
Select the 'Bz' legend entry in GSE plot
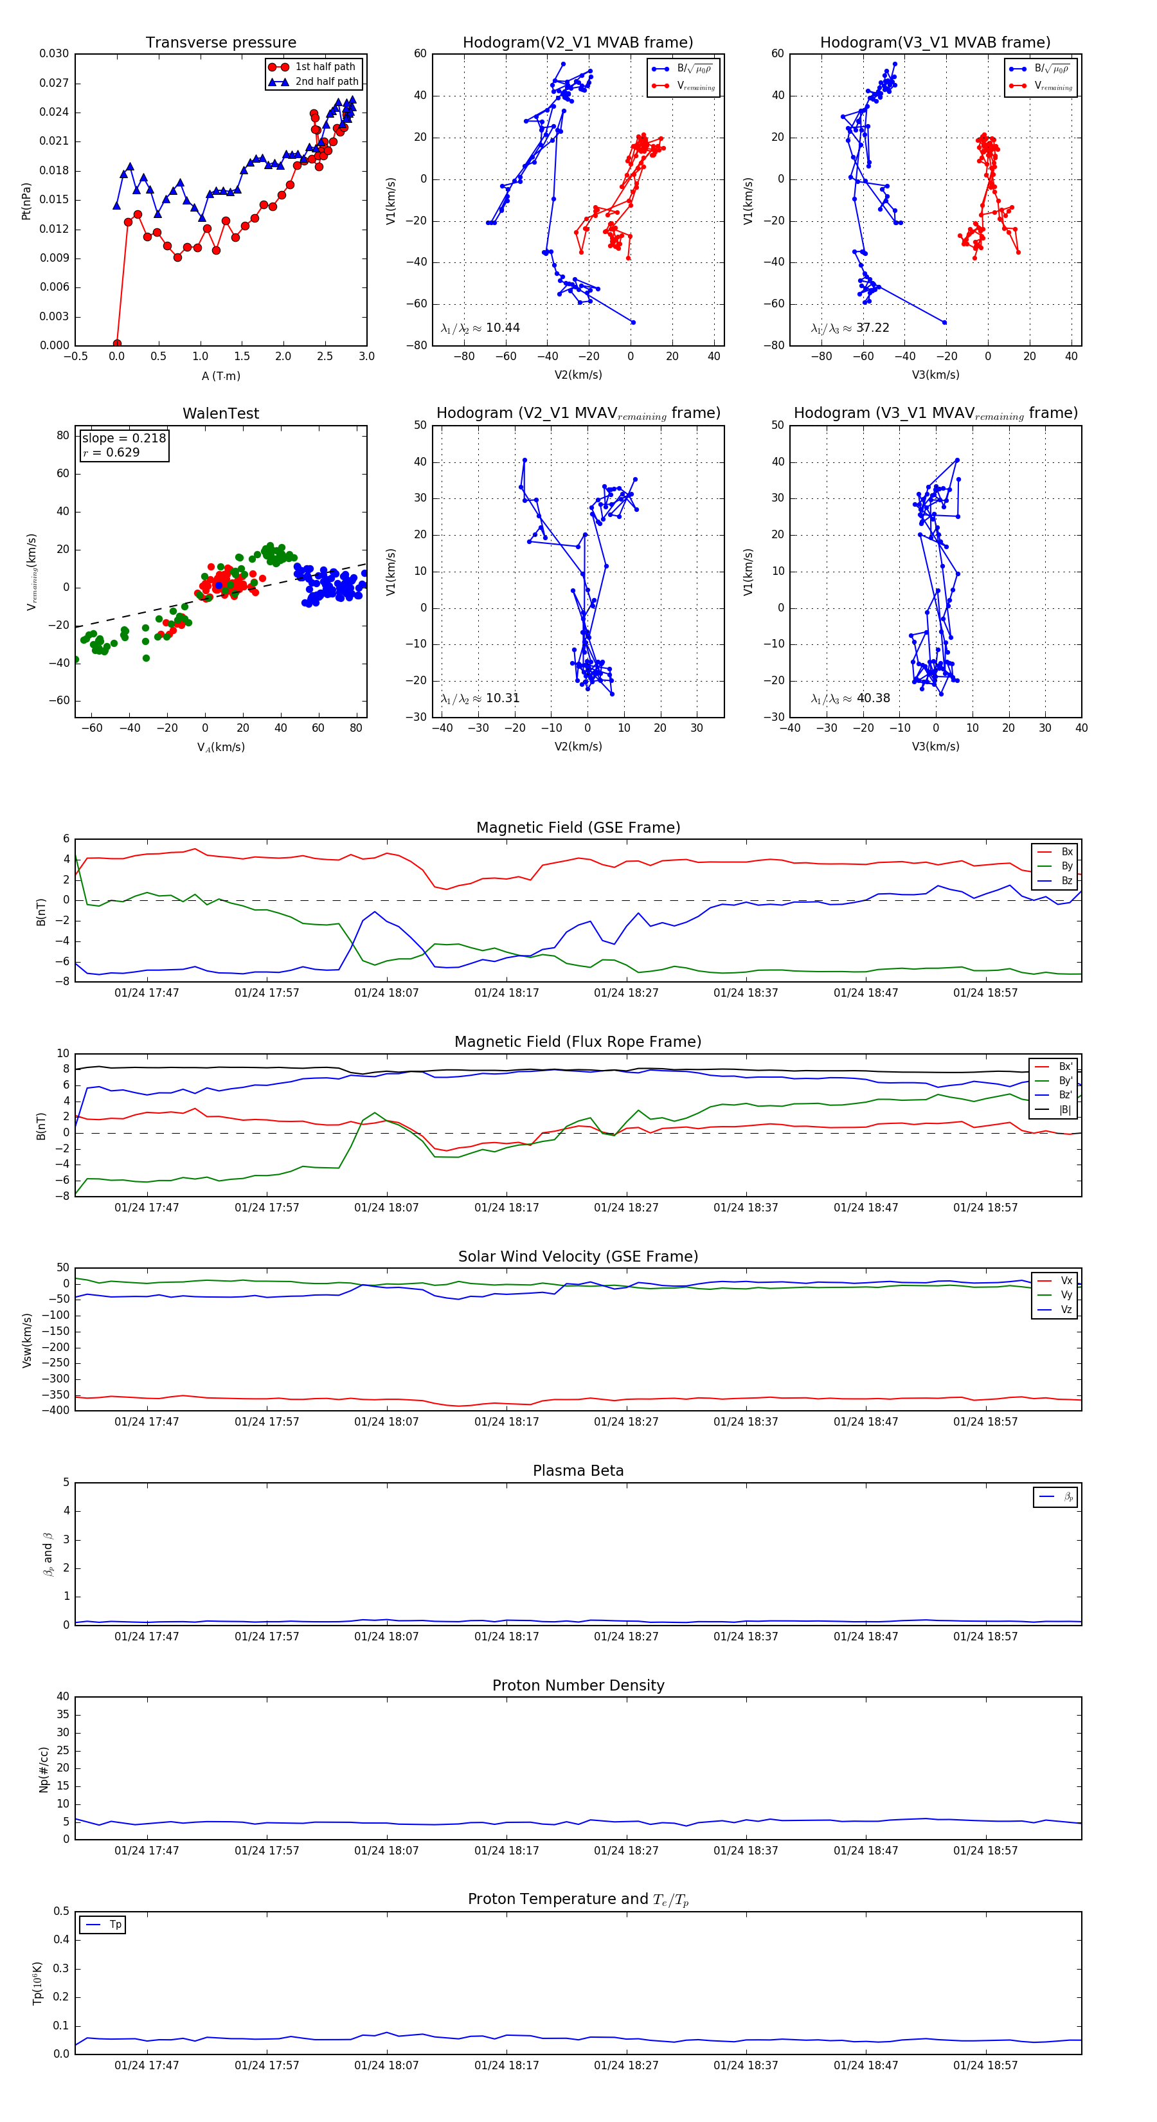[1055, 880]
